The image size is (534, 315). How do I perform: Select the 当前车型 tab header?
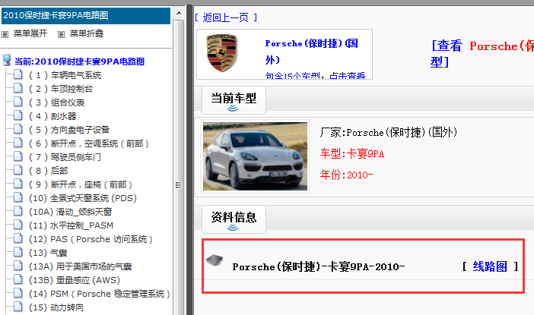[x=234, y=100]
